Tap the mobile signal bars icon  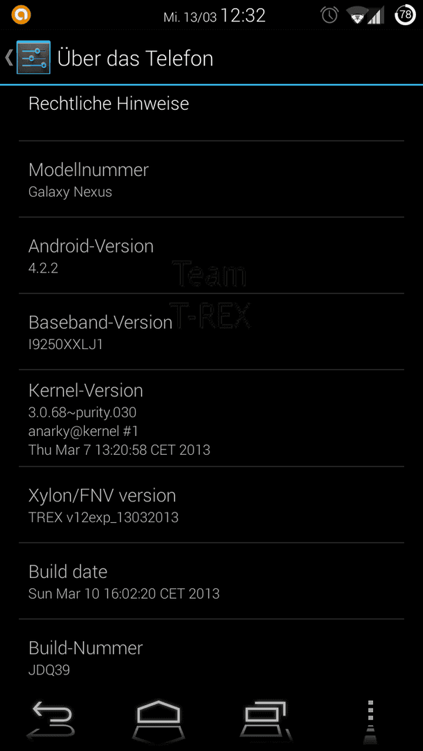pos(376,16)
